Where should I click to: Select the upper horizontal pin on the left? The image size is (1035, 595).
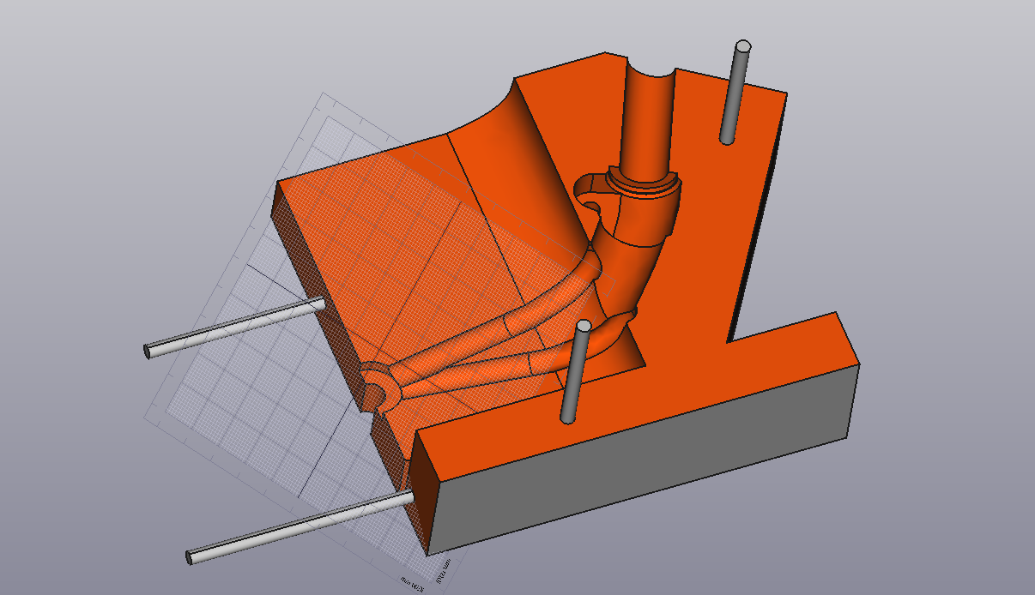[x=232, y=328]
